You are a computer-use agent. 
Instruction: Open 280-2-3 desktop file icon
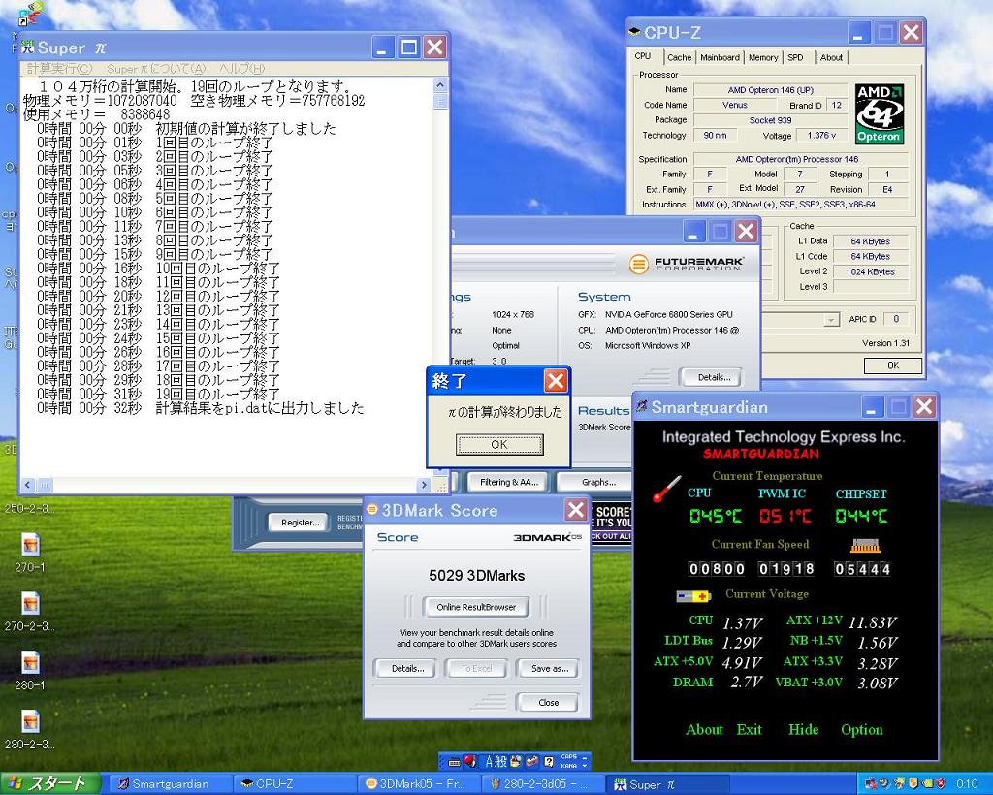pos(30,721)
